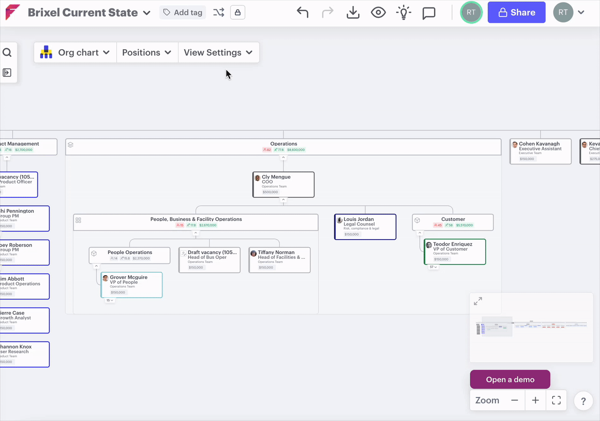Expand the 15 reports under Grover Mcguire
This screenshot has width=600, height=421.
(x=110, y=301)
